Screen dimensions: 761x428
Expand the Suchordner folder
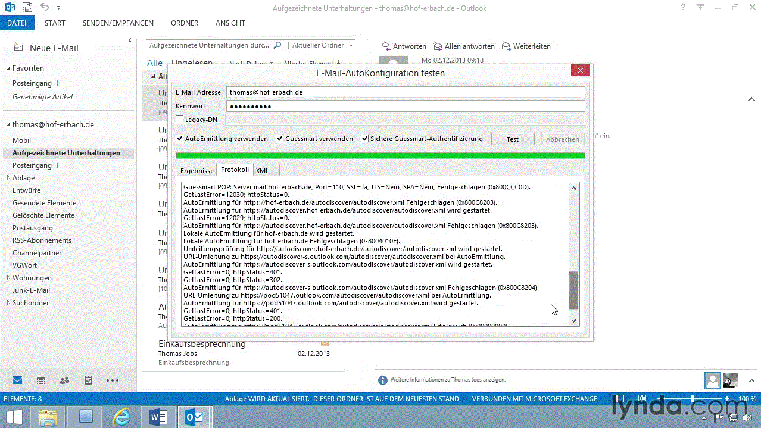8,303
